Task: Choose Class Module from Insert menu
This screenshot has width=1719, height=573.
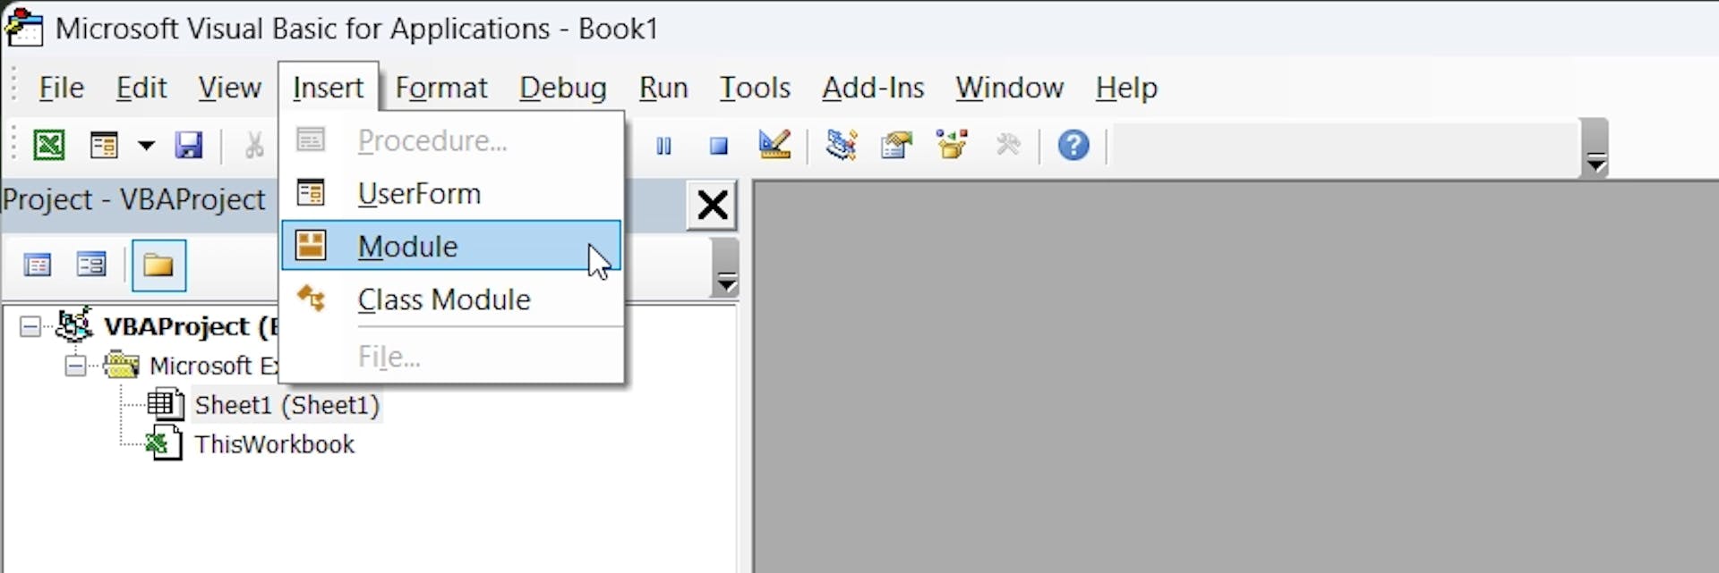Action: 451,299
